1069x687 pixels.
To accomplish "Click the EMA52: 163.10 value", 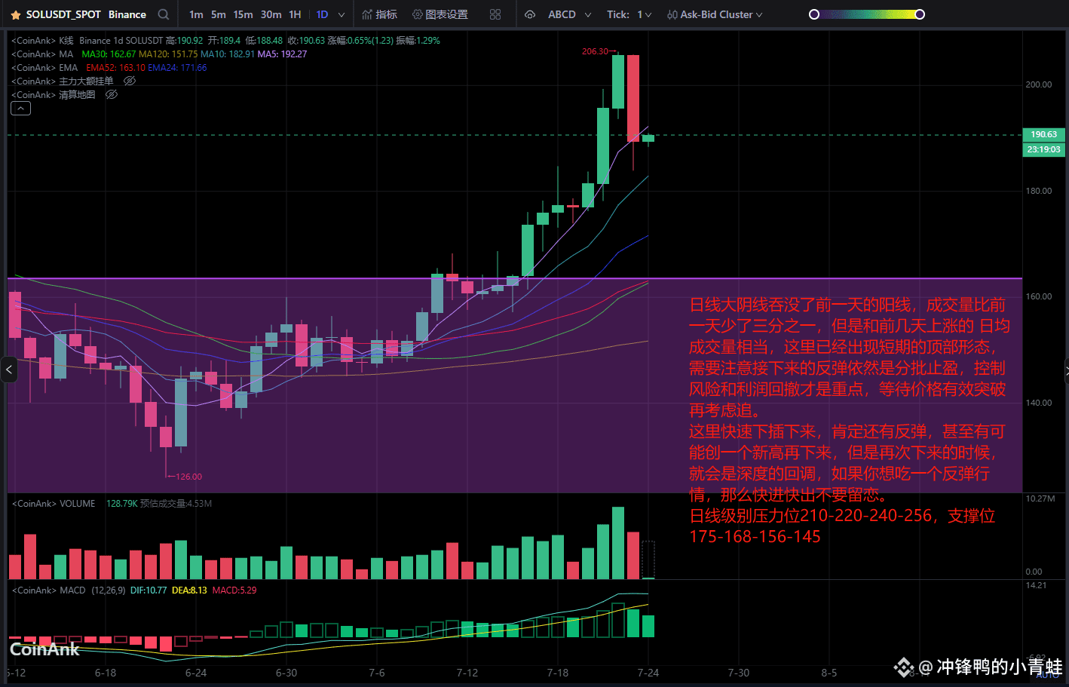I will (115, 67).
